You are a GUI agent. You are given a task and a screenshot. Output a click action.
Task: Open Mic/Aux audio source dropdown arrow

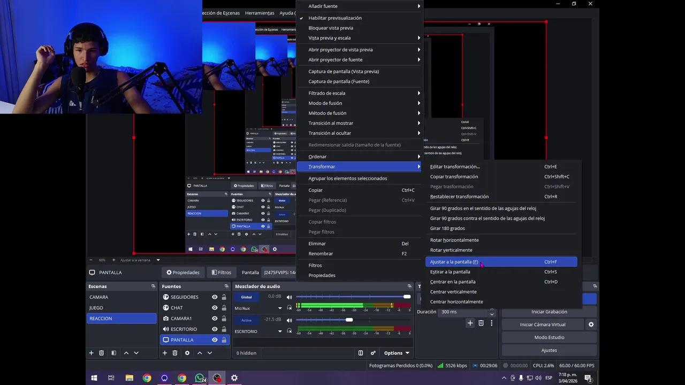tap(280, 308)
